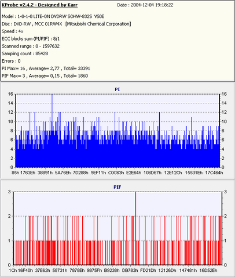Click the Disc MCC 01RW4X info line

[67, 24]
